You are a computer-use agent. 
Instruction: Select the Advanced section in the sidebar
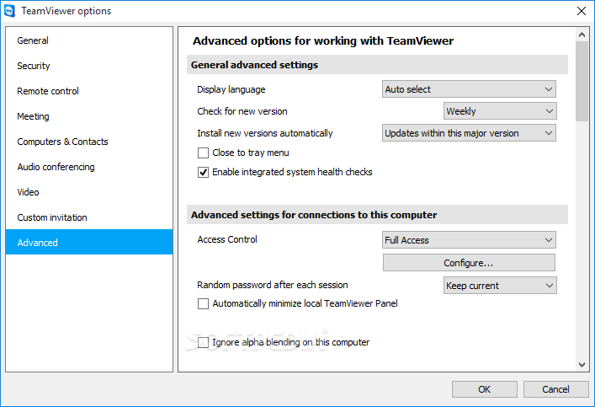(x=89, y=242)
